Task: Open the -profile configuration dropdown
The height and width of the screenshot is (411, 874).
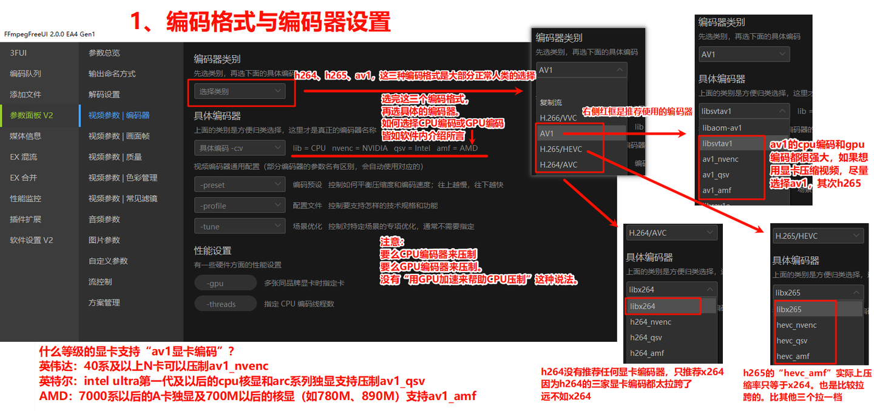Action: [239, 205]
